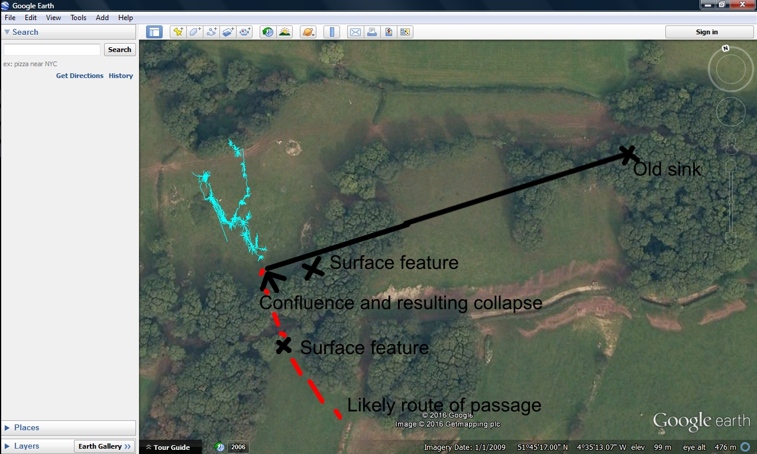Toggle historical imagery clock in toolbar

click(x=268, y=32)
